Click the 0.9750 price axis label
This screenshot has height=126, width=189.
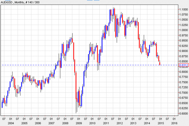(x=183, y=35)
